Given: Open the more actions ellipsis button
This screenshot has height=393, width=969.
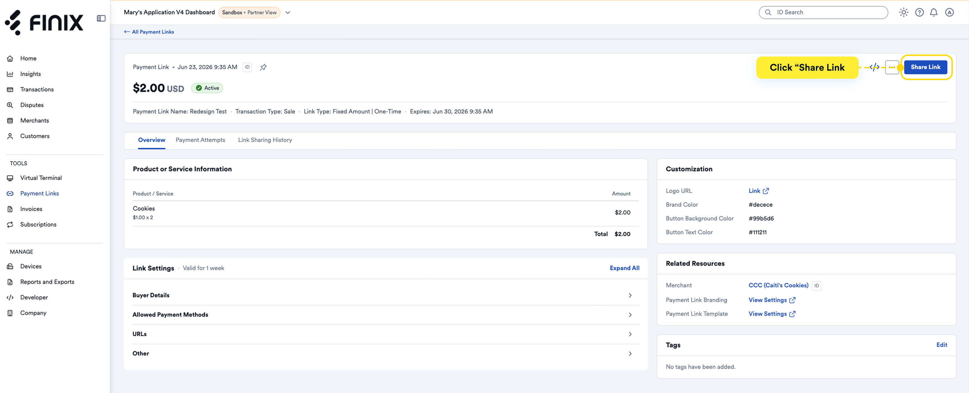Looking at the screenshot, I should coord(892,67).
